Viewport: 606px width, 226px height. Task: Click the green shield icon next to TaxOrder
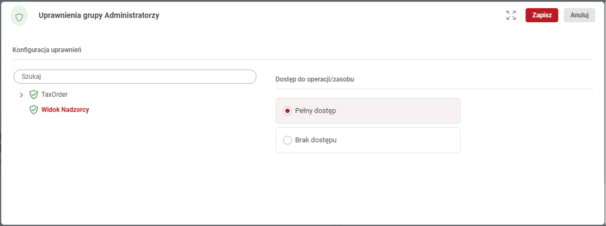(34, 95)
